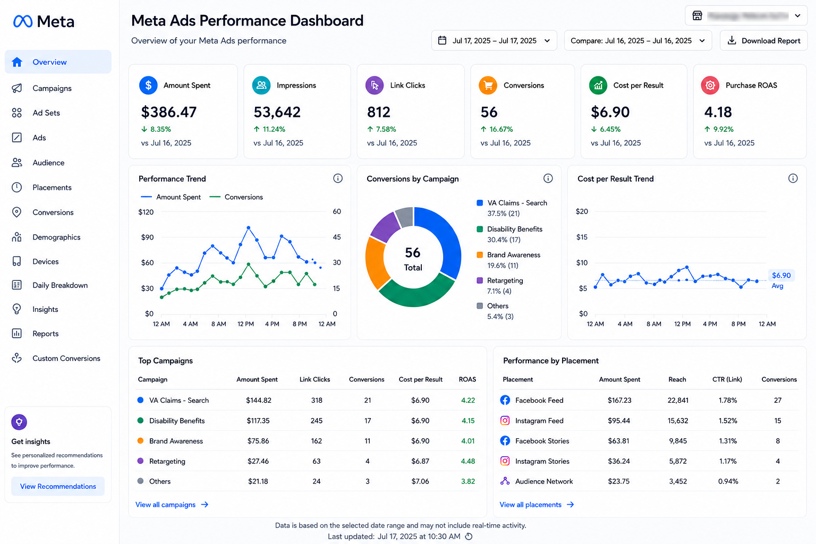Toggle VA Claims - Search donut legend

point(512,208)
